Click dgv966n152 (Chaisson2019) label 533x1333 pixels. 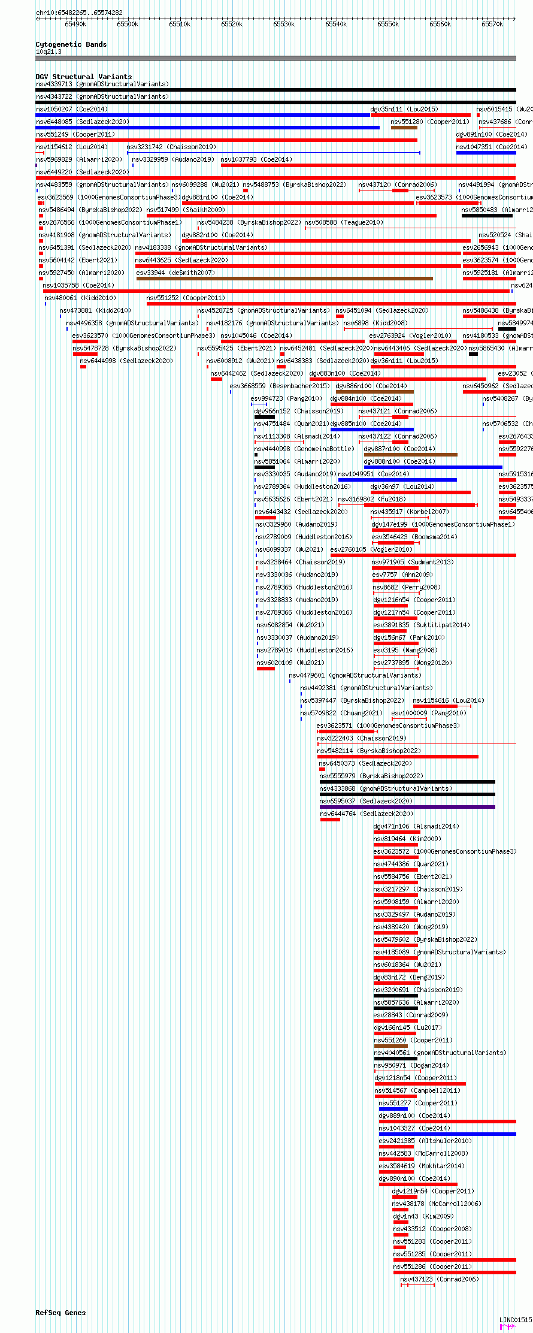299,411
